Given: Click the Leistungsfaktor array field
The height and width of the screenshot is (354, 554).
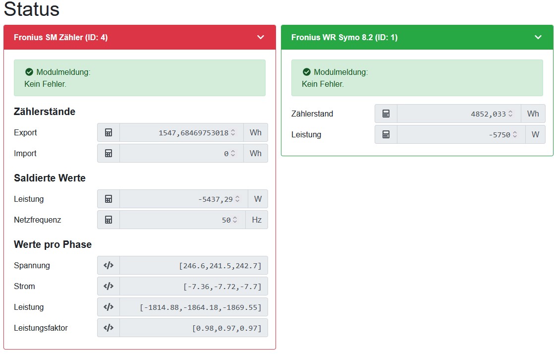Looking at the screenshot, I should pos(193,328).
